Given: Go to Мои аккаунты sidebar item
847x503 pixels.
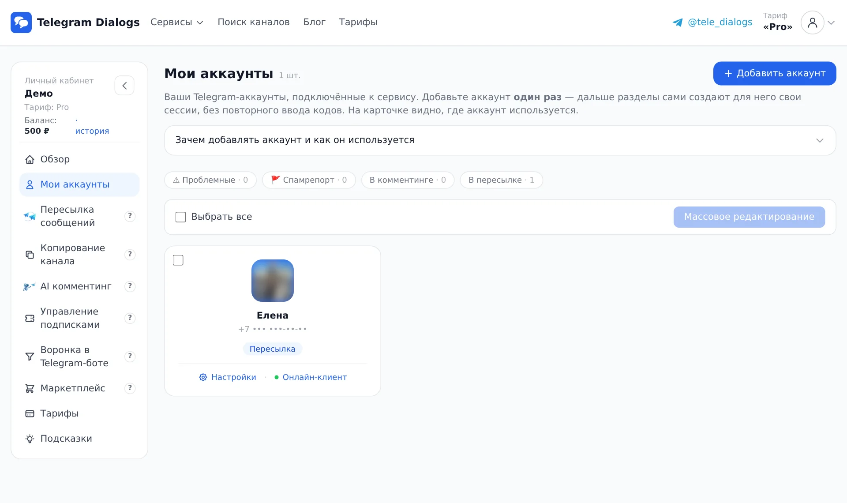Looking at the screenshot, I should click(x=79, y=184).
